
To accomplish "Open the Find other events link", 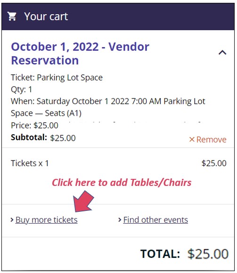I will [x=155, y=220].
